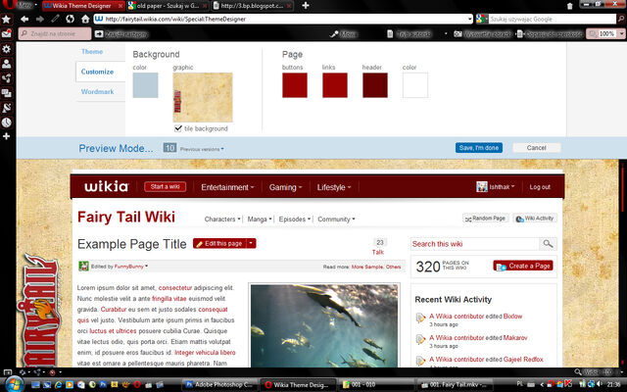The height and width of the screenshot is (392, 627).
Task: Switch to the Theme tab
Action: pos(92,52)
